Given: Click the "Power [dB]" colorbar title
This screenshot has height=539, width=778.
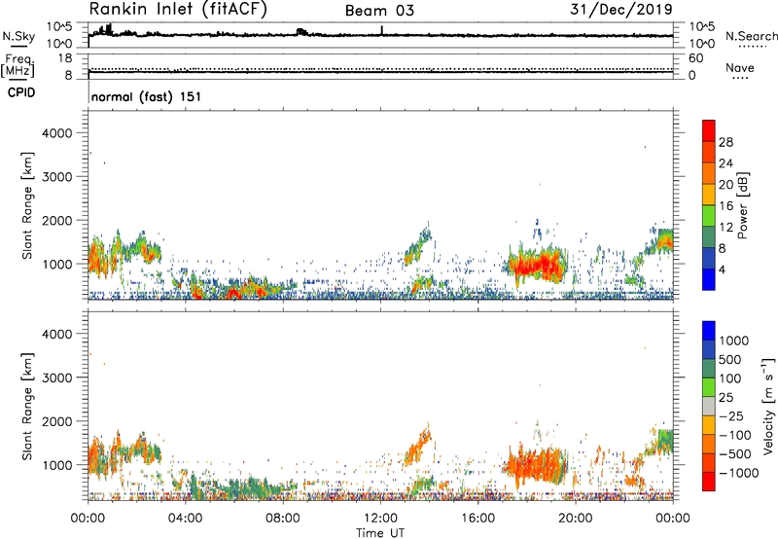Looking at the screenshot, I should [x=743, y=205].
